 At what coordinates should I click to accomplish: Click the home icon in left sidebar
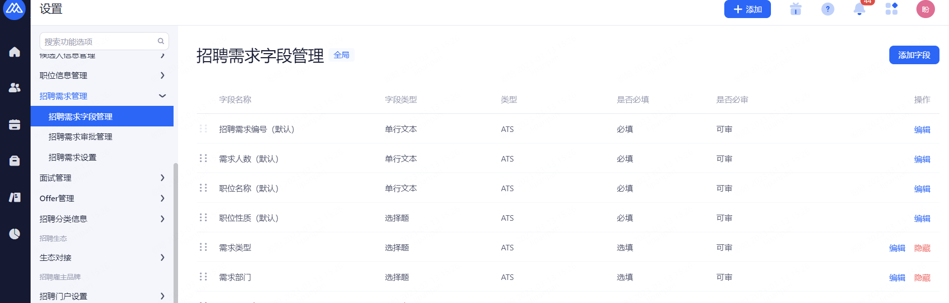tap(15, 52)
